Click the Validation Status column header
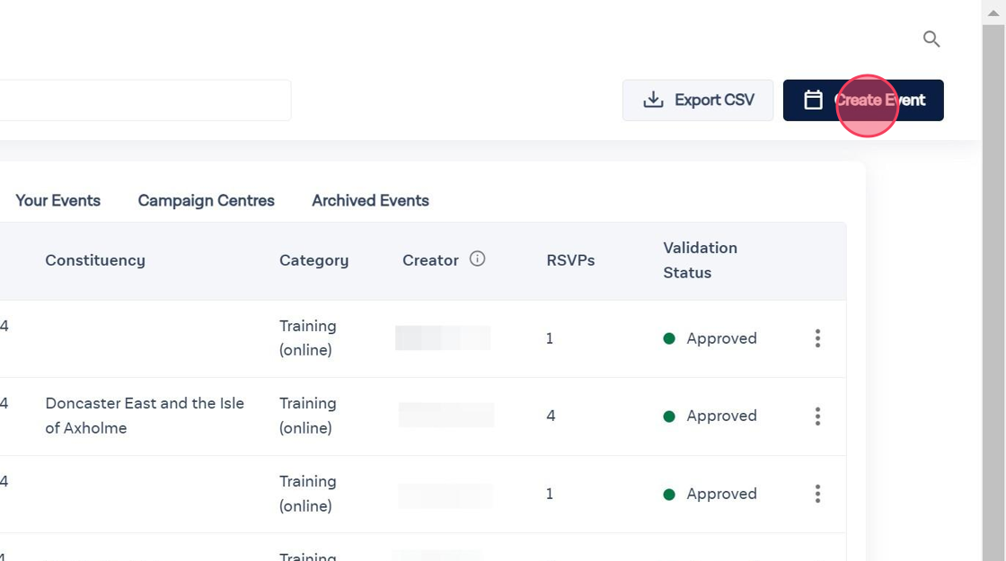Image resolution: width=1006 pixels, height=561 pixels. (700, 260)
